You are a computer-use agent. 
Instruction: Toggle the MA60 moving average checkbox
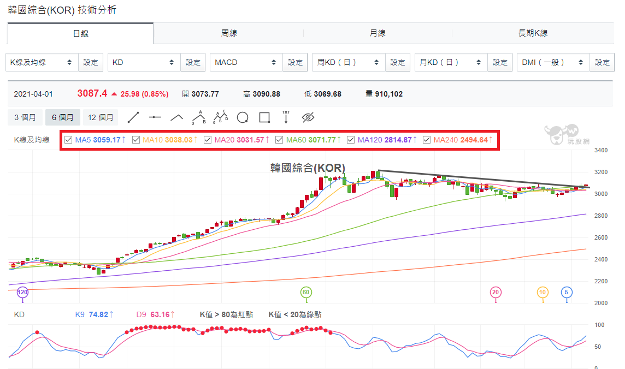click(279, 140)
